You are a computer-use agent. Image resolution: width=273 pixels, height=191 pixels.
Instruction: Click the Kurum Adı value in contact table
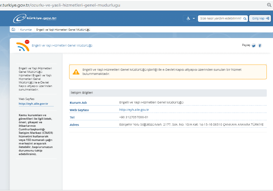(151, 103)
